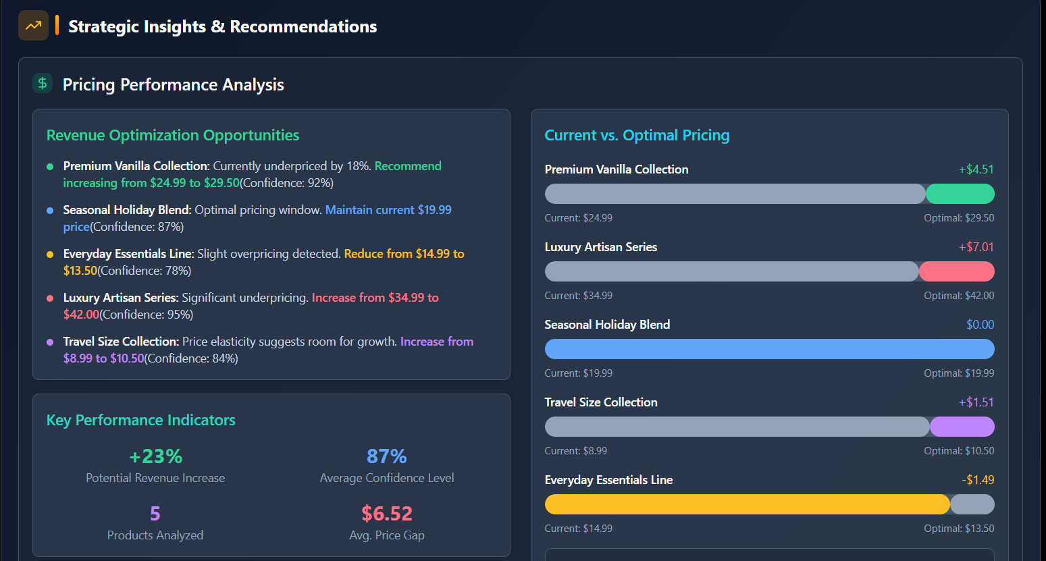
Task: Click the dollar sign icon by Pricing Performance
Action: pyautogui.click(x=43, y=83)
